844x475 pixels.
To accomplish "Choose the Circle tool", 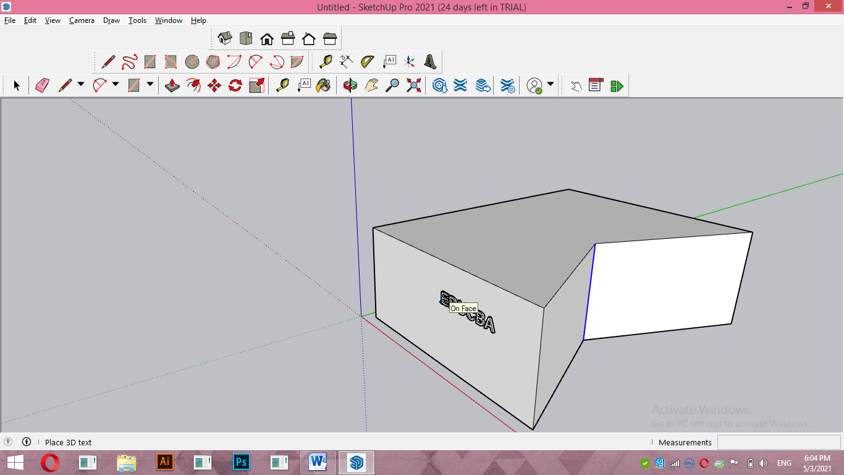I will pos(192,62).
